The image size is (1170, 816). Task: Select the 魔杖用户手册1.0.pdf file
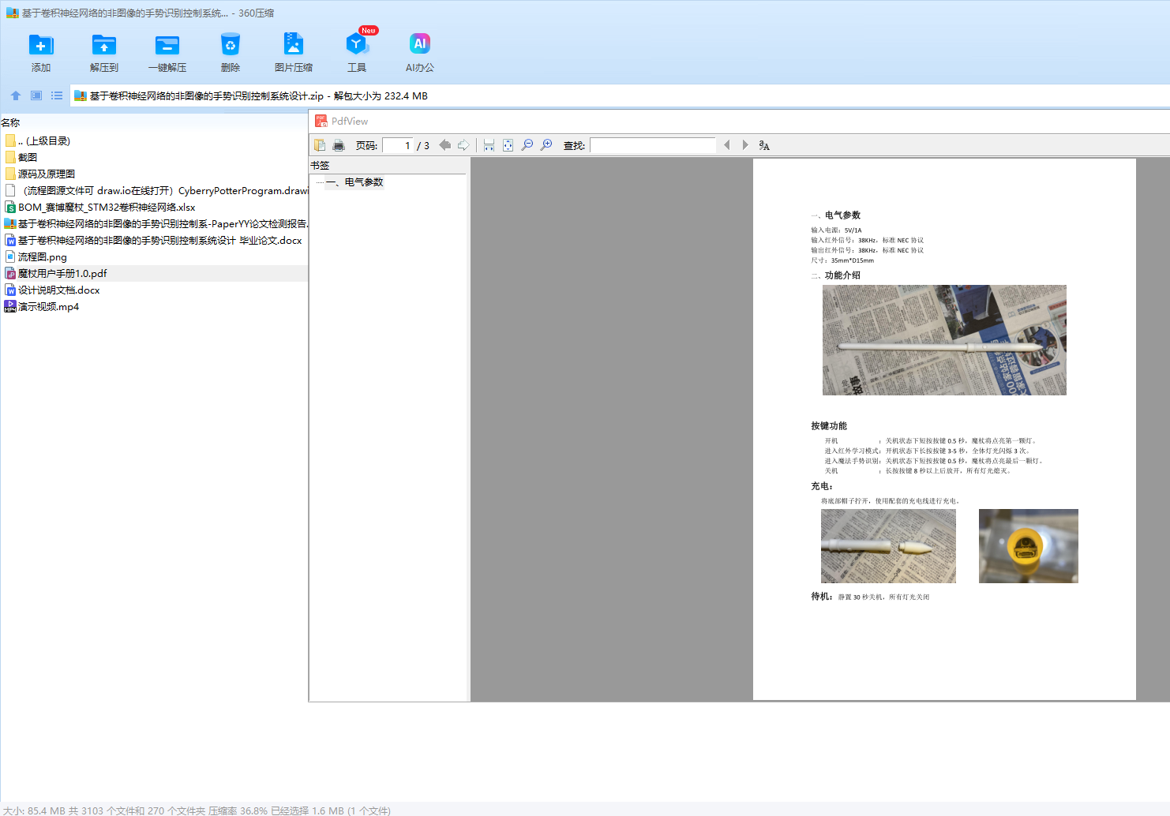coord(154,274)
